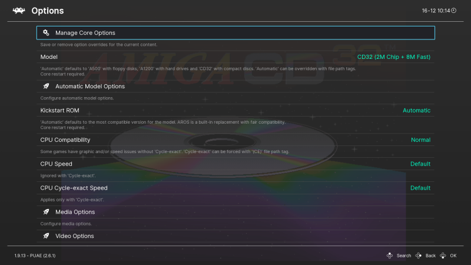This screenshot has height=265, width=471.
Task: Change the CD32 (2M Chip + 8M Fast) value
Action: 393,57
